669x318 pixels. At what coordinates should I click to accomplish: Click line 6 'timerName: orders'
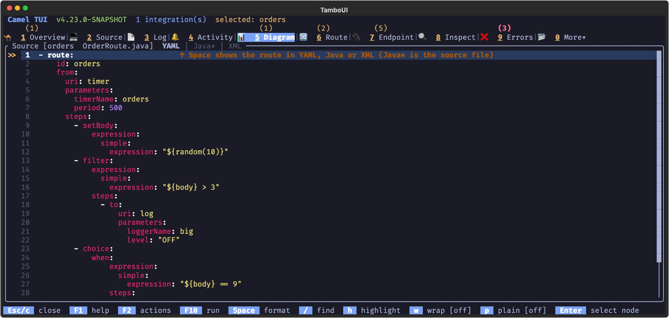pos(111,99)
